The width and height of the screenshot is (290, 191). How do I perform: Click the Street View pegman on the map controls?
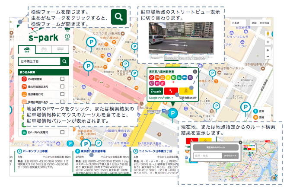point(268,34)
